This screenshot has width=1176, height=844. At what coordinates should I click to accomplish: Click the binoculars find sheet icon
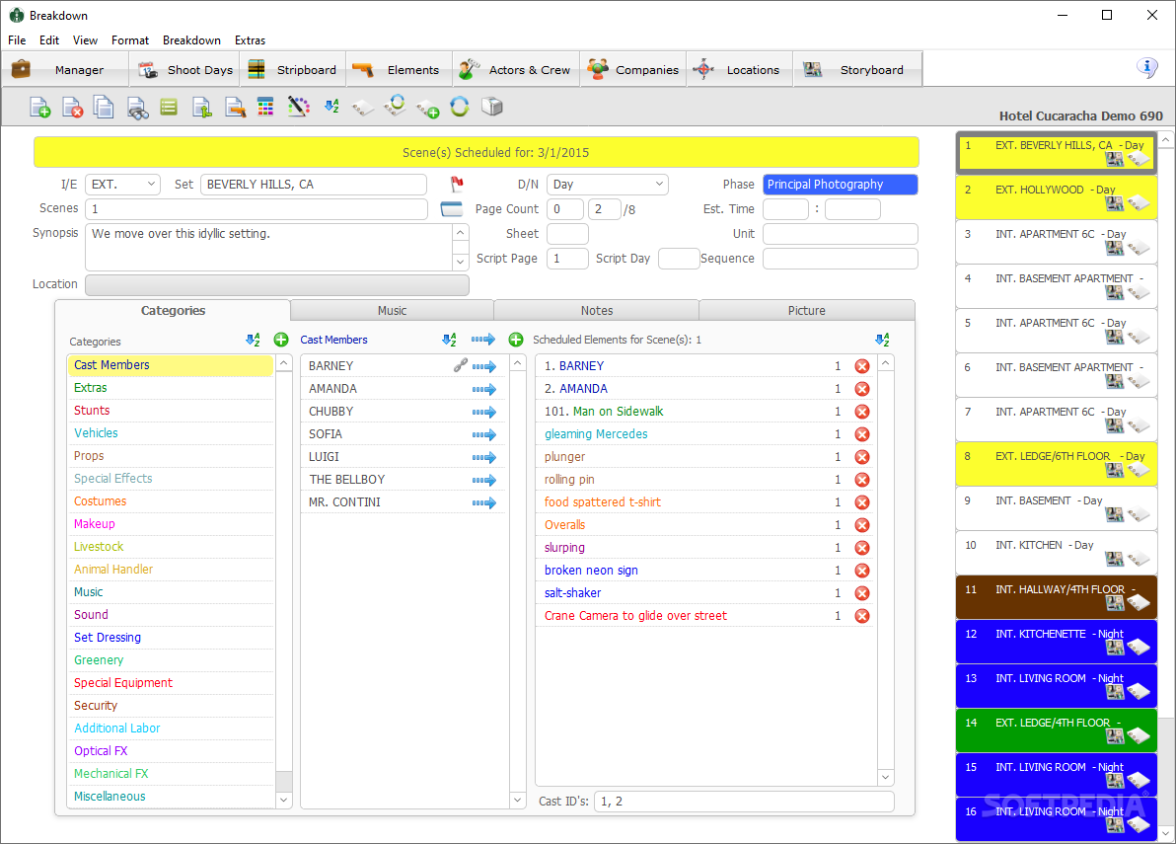coord(137,108)
